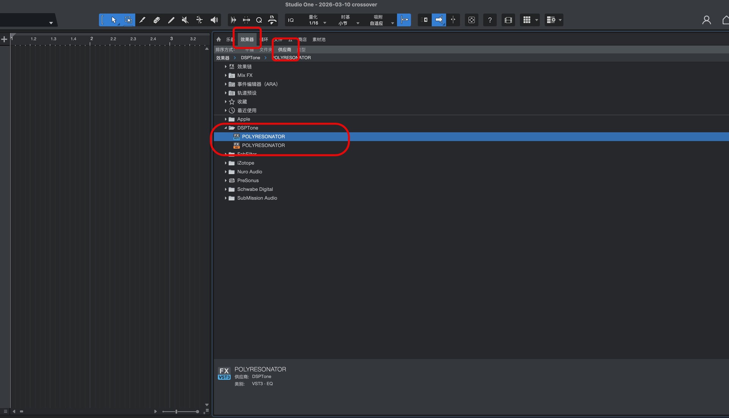Go to browser home icon
The width and height of the screenshot is (729, 418).
(219, 39)
